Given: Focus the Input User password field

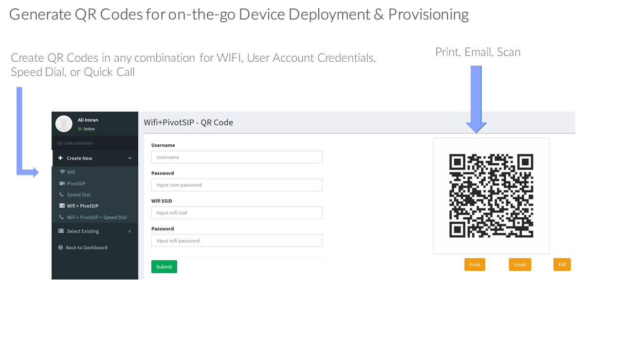Looking at the screenshot, I should click(x=237, y=185).
